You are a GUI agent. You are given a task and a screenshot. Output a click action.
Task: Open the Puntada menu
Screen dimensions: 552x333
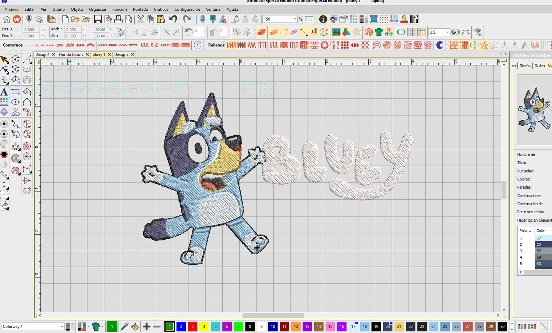(140, 9)
